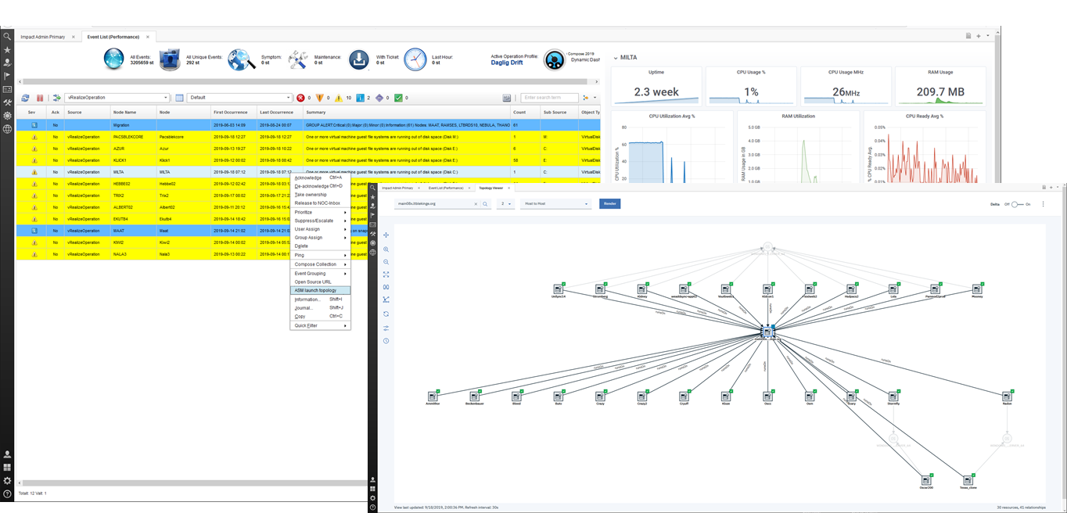The image size is (1067, 513).
Task: Click the history clock icon in topology toolbar
Action: [386, 341]
